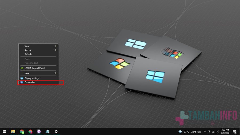Open Display settings from the context menu
This screenshot has width=240, height=135.
click(x=38, y=78)
